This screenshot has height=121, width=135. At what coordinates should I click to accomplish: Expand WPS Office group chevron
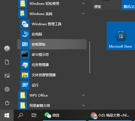[x=83, y=95]
